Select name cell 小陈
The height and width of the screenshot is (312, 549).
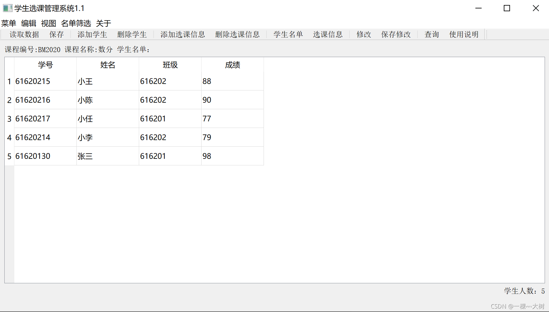click(108, 100)
